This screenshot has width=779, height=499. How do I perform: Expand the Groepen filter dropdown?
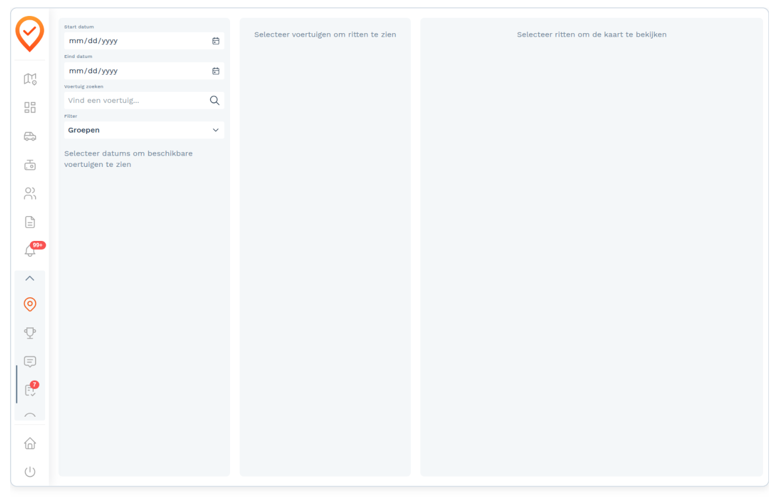(144, 130)
